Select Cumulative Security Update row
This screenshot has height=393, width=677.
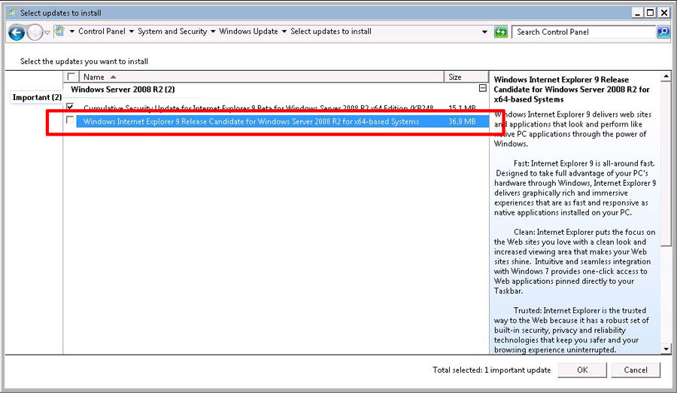[x=277, y=108]
